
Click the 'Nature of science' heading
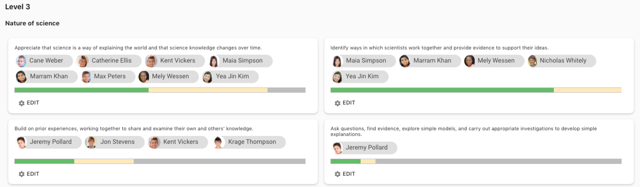pos(32,24)
